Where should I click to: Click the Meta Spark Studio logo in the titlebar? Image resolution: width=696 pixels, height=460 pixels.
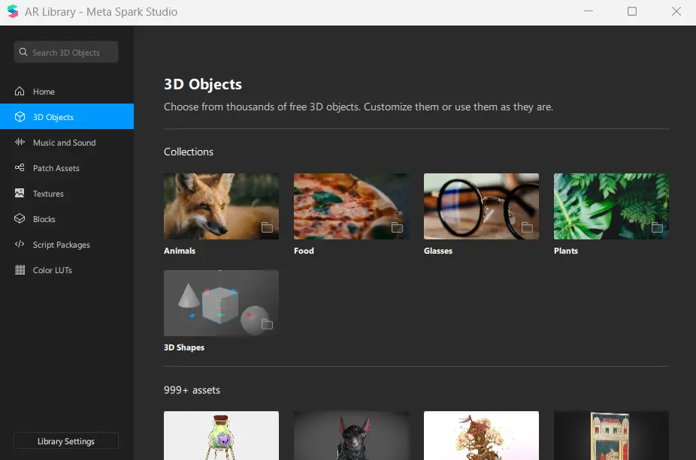(x=11, y=11)
